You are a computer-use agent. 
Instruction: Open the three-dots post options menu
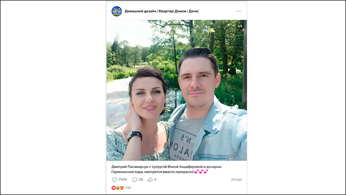point(238,11)
